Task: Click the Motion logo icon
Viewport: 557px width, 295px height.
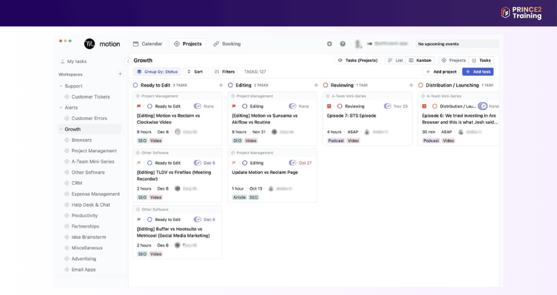Action: click(x=90, y=44)
